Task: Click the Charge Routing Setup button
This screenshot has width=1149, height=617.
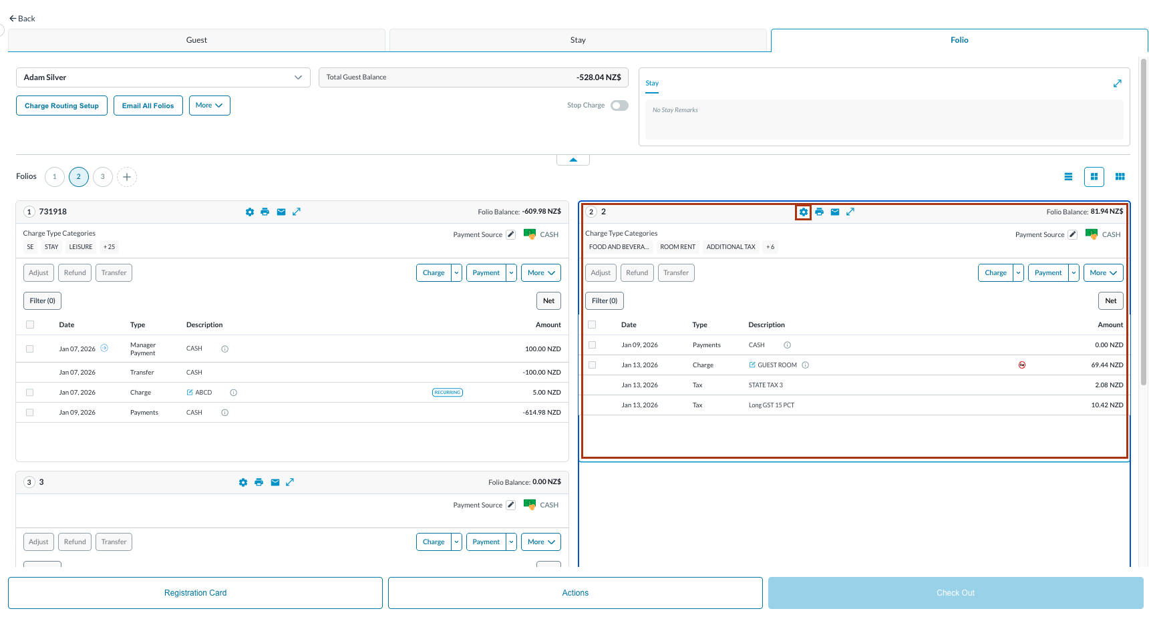Action: point(61,106)
